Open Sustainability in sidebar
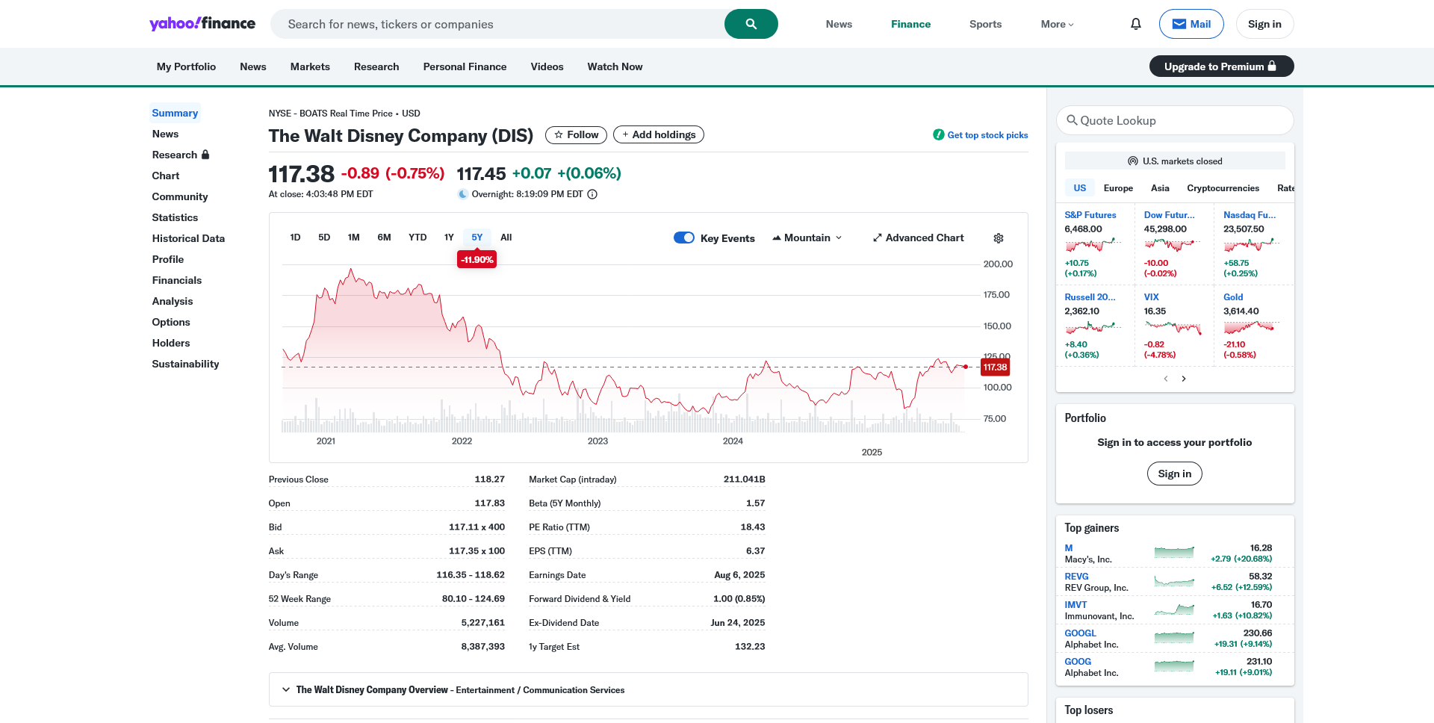The image size is (1434, 723). [185, 364]
